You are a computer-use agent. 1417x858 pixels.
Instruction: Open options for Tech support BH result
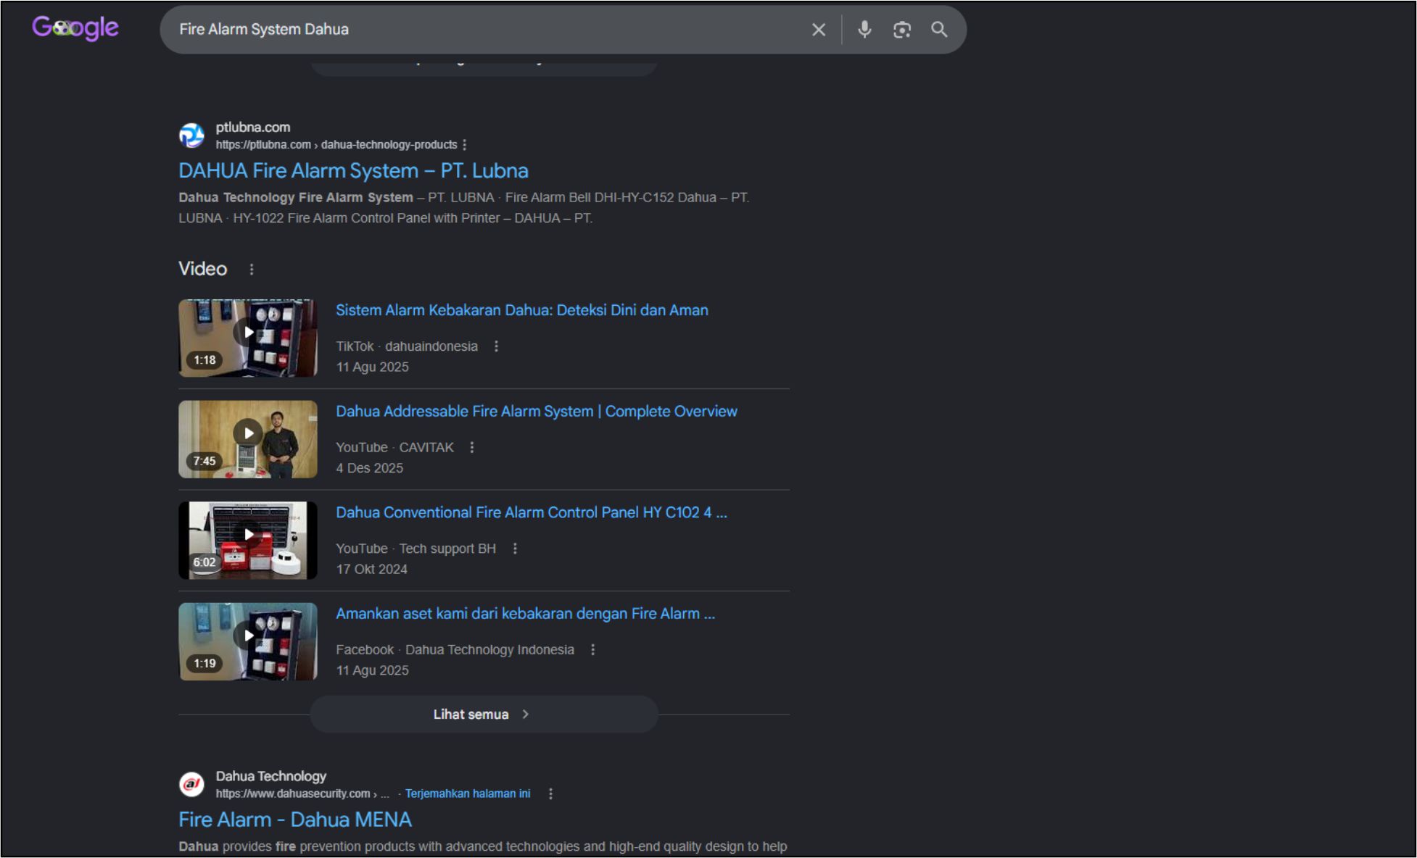pos(515,549)
